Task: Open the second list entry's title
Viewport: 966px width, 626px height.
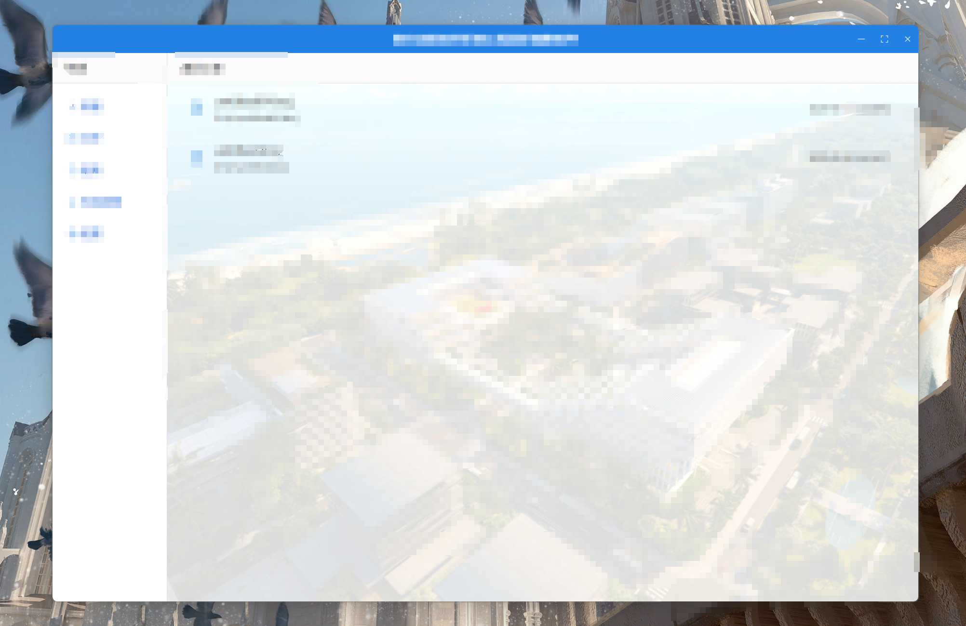Action: (248, 151)
